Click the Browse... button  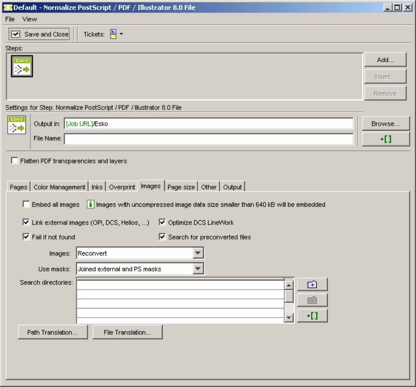coord(386,124)
